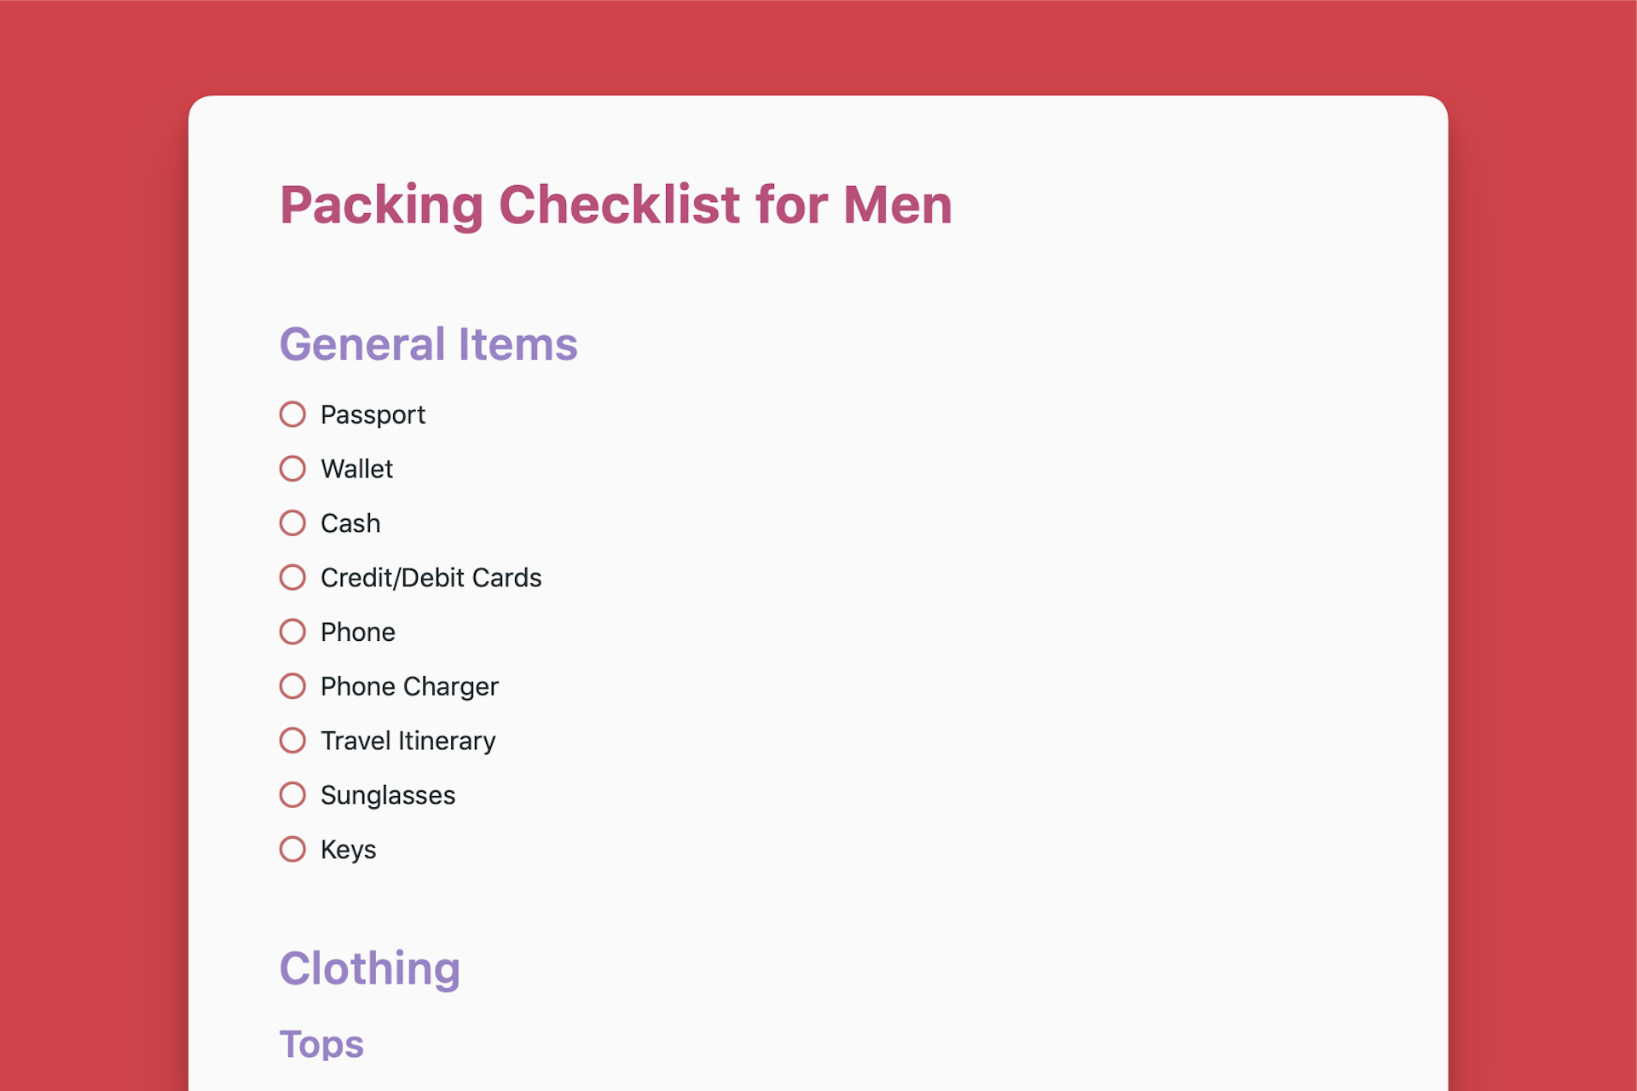Check off the Wallet item
This screenshot has width=1637, height=1091.
pos(293,469)
